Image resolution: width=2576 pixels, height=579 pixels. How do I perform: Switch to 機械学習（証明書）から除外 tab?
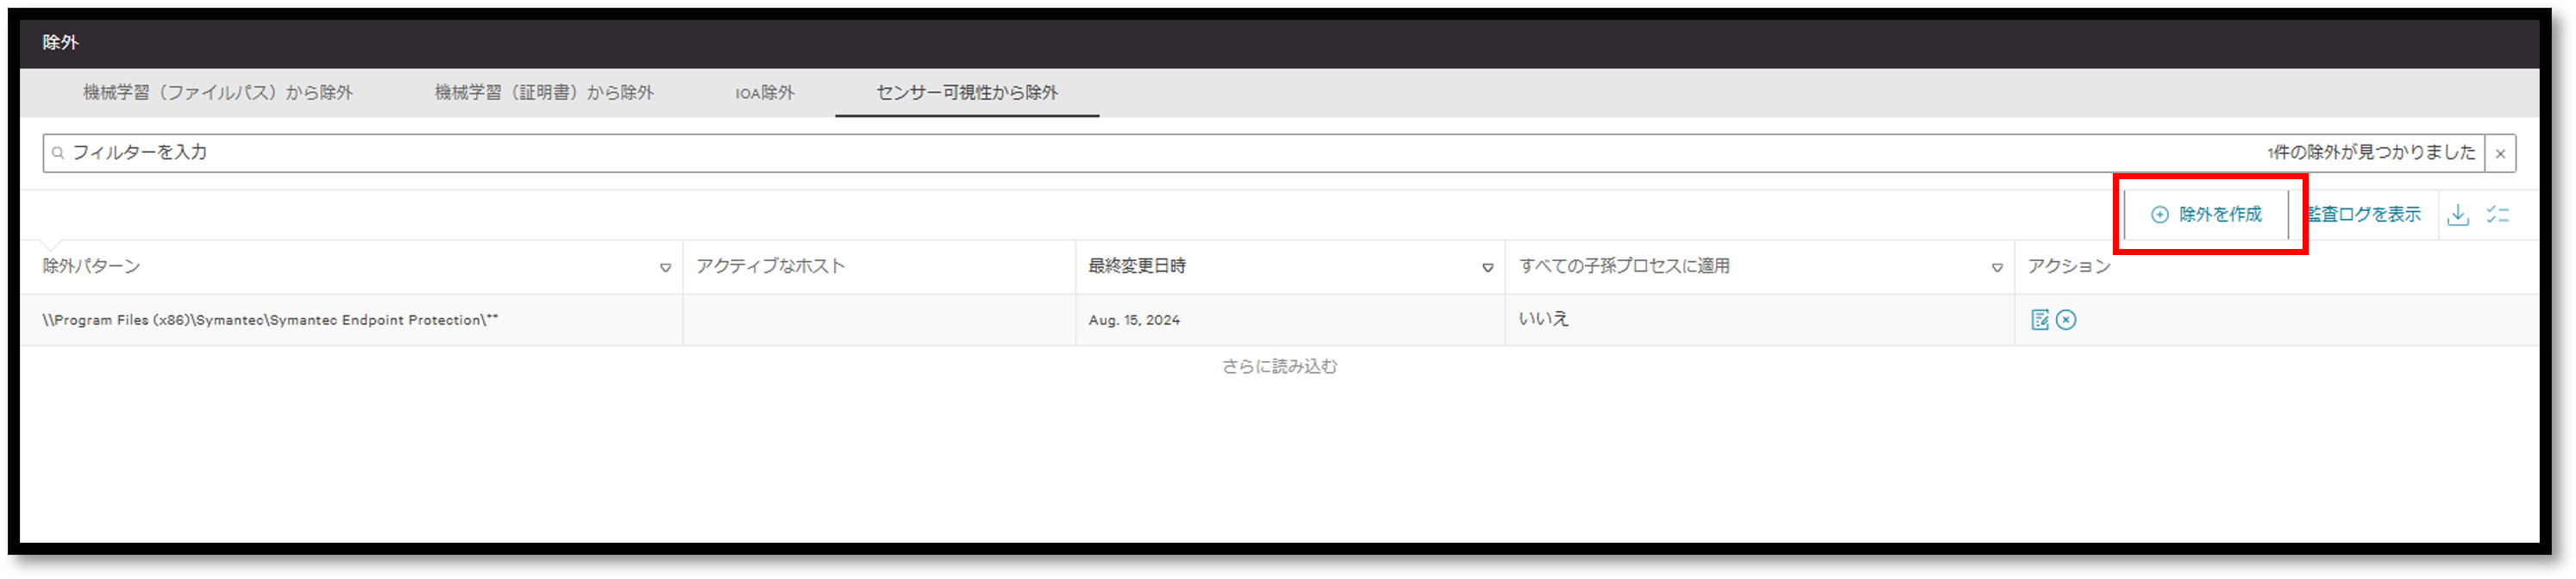[x=544, y=93]
